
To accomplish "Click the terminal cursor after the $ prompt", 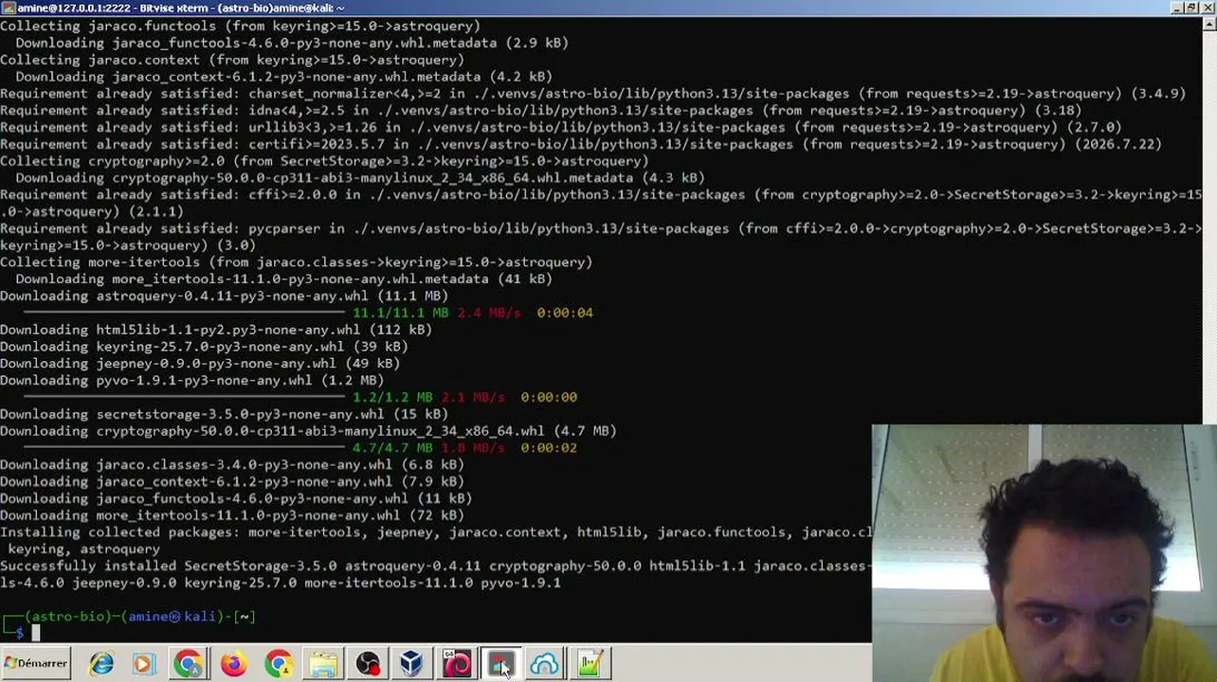I will tap(36, 633).
